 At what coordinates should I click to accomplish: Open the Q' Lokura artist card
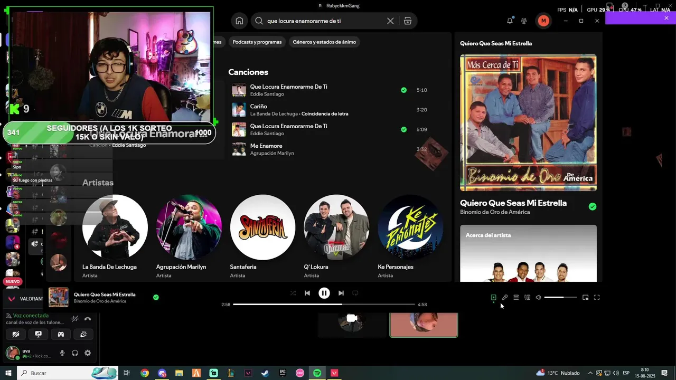[x=336, y=237]
